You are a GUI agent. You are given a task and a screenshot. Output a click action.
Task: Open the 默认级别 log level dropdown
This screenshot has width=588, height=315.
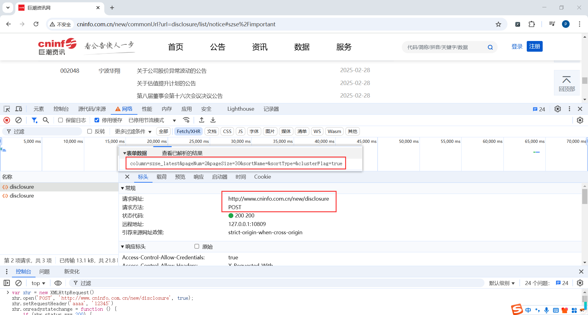(502, 283)
